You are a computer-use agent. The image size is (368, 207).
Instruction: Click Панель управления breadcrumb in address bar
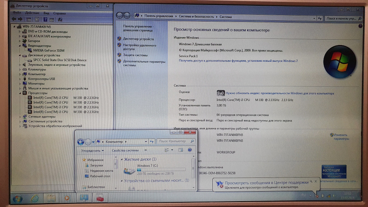pyautogui.click(x=159, y=16)
